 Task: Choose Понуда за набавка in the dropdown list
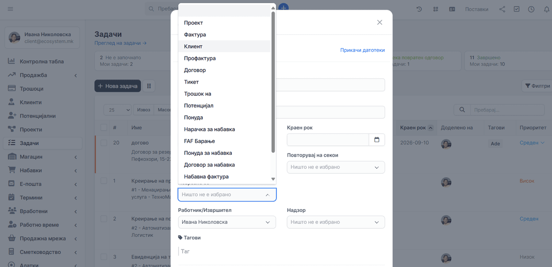click(224, 153)
